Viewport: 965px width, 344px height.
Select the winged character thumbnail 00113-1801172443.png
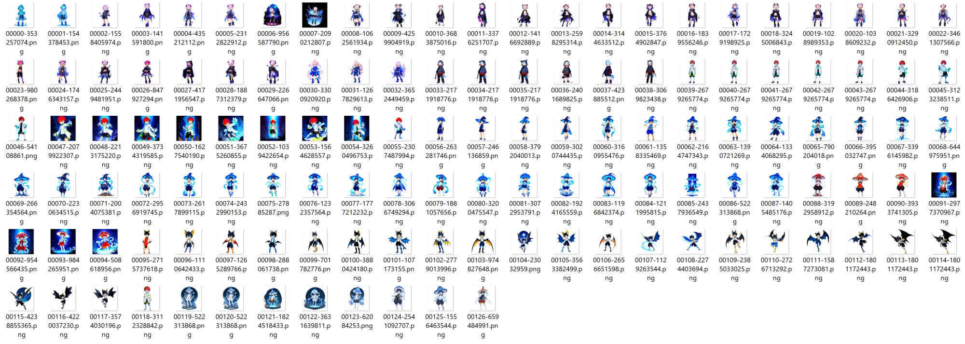point(902,241)
